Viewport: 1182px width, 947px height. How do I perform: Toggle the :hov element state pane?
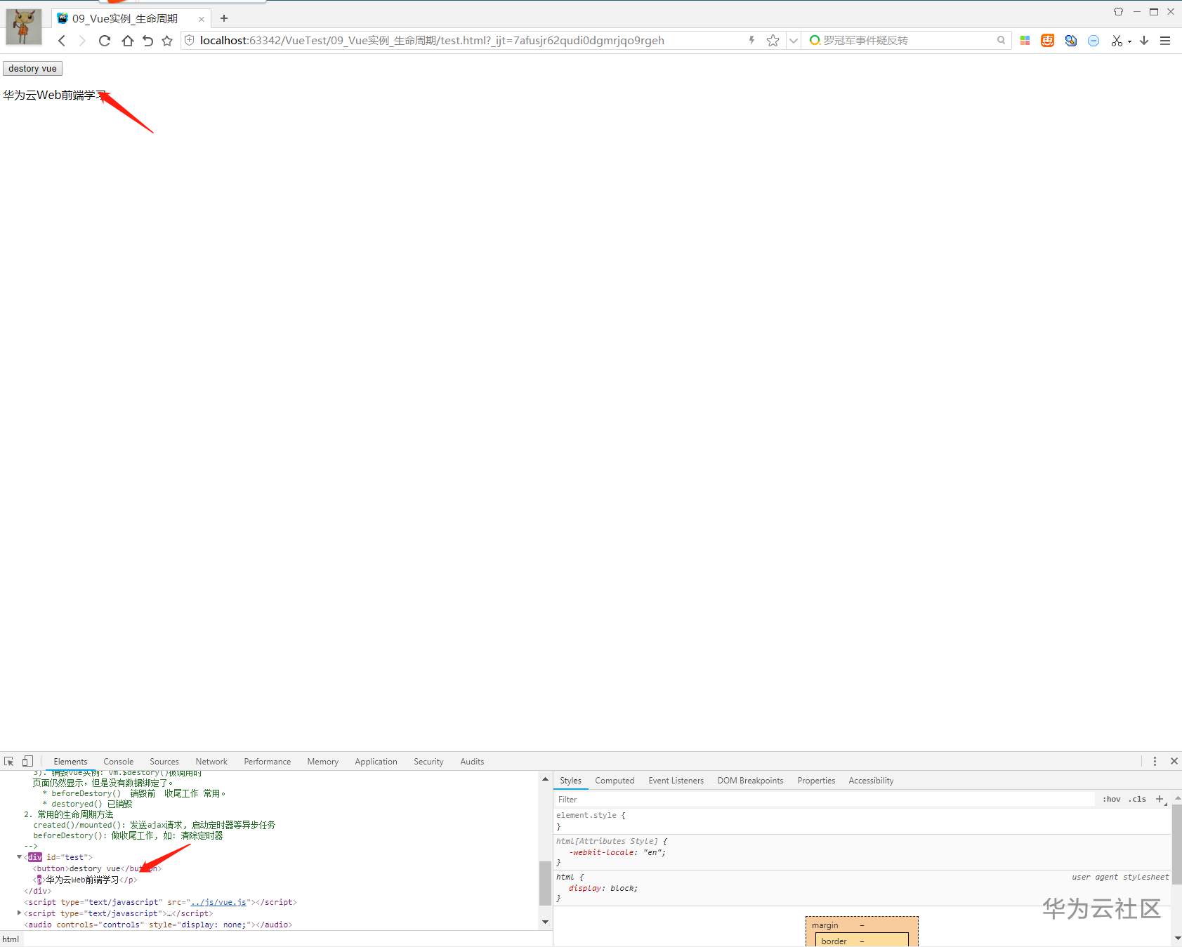(1111, 800)
